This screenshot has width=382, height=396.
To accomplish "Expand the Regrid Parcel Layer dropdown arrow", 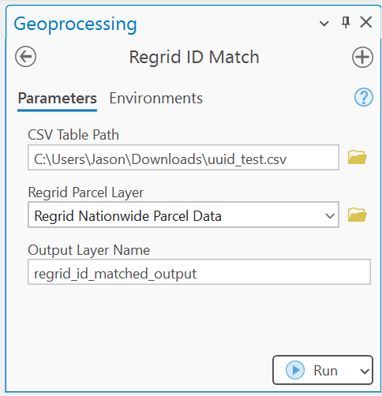I will [x=330, y=216].
